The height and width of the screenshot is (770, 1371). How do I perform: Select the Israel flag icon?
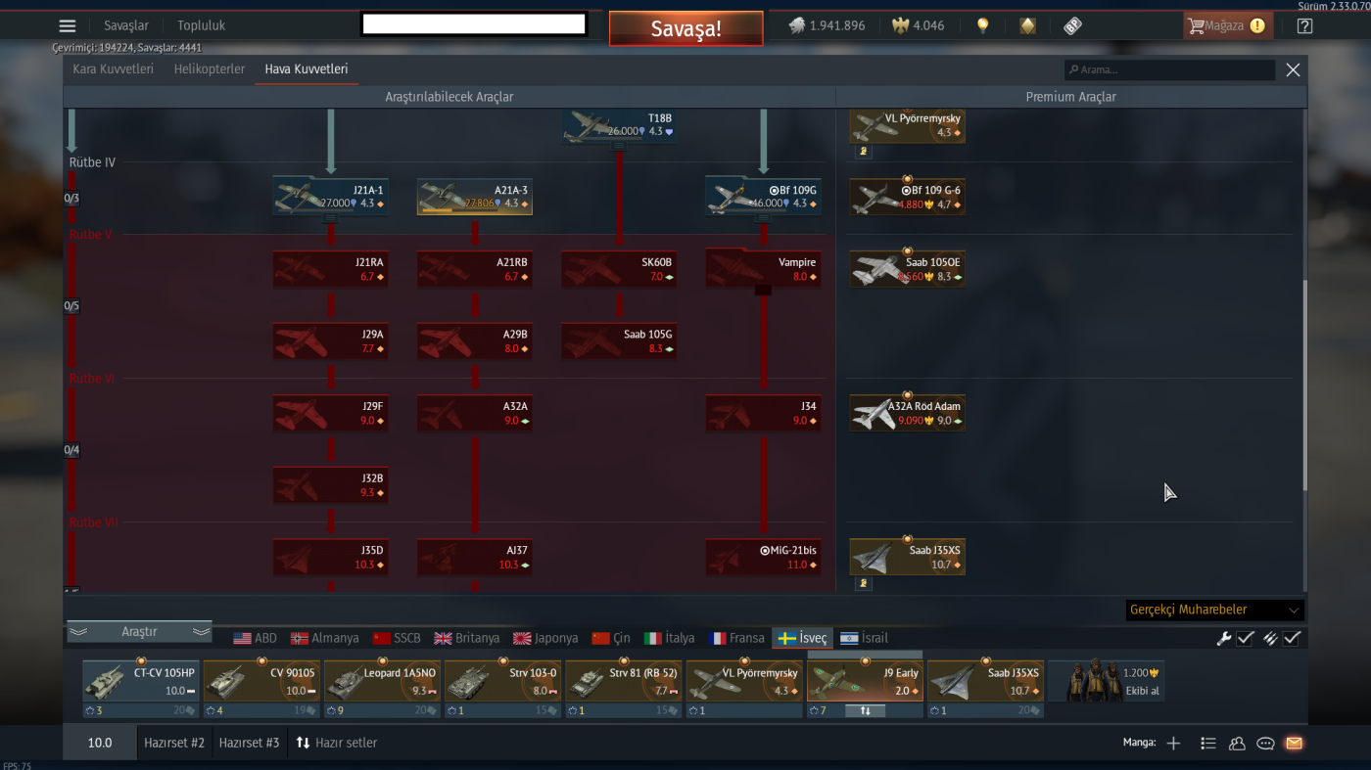click(849, 638)
